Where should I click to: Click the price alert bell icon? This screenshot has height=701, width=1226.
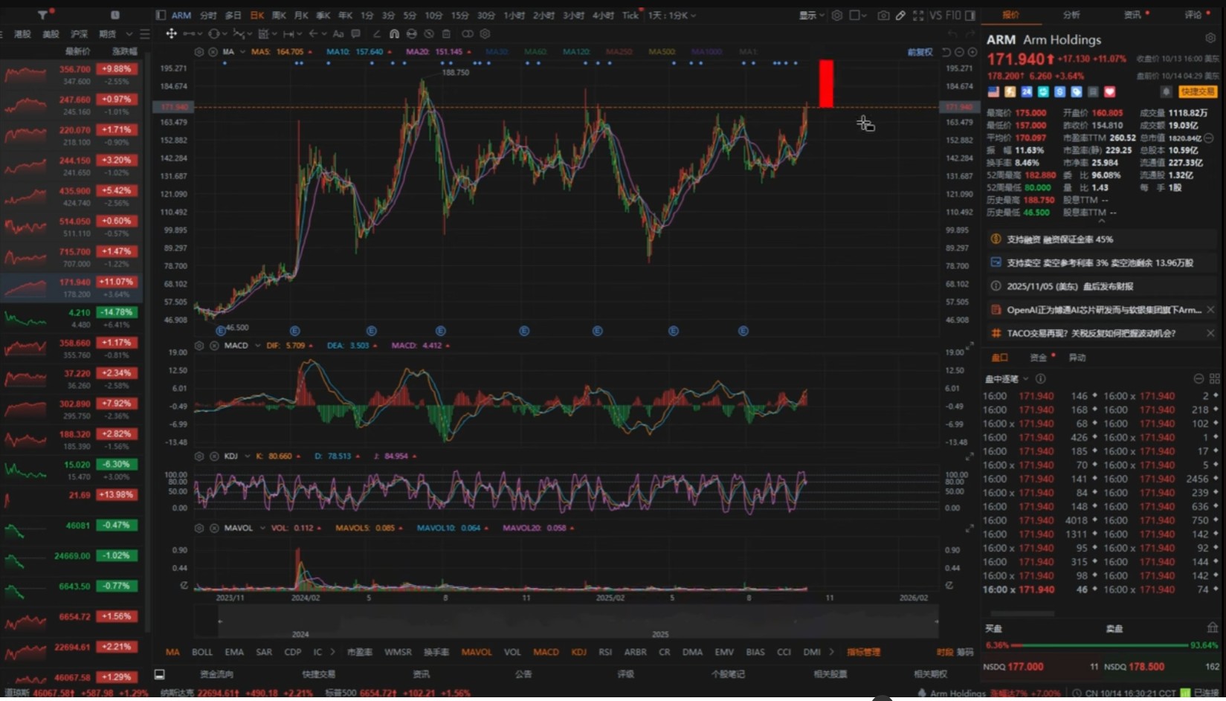1166,91
